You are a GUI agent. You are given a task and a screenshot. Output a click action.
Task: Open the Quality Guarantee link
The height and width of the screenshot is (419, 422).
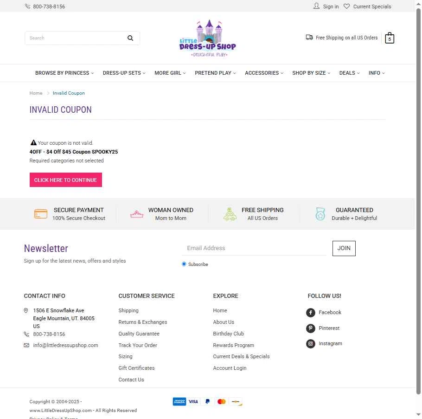[139, 334]
